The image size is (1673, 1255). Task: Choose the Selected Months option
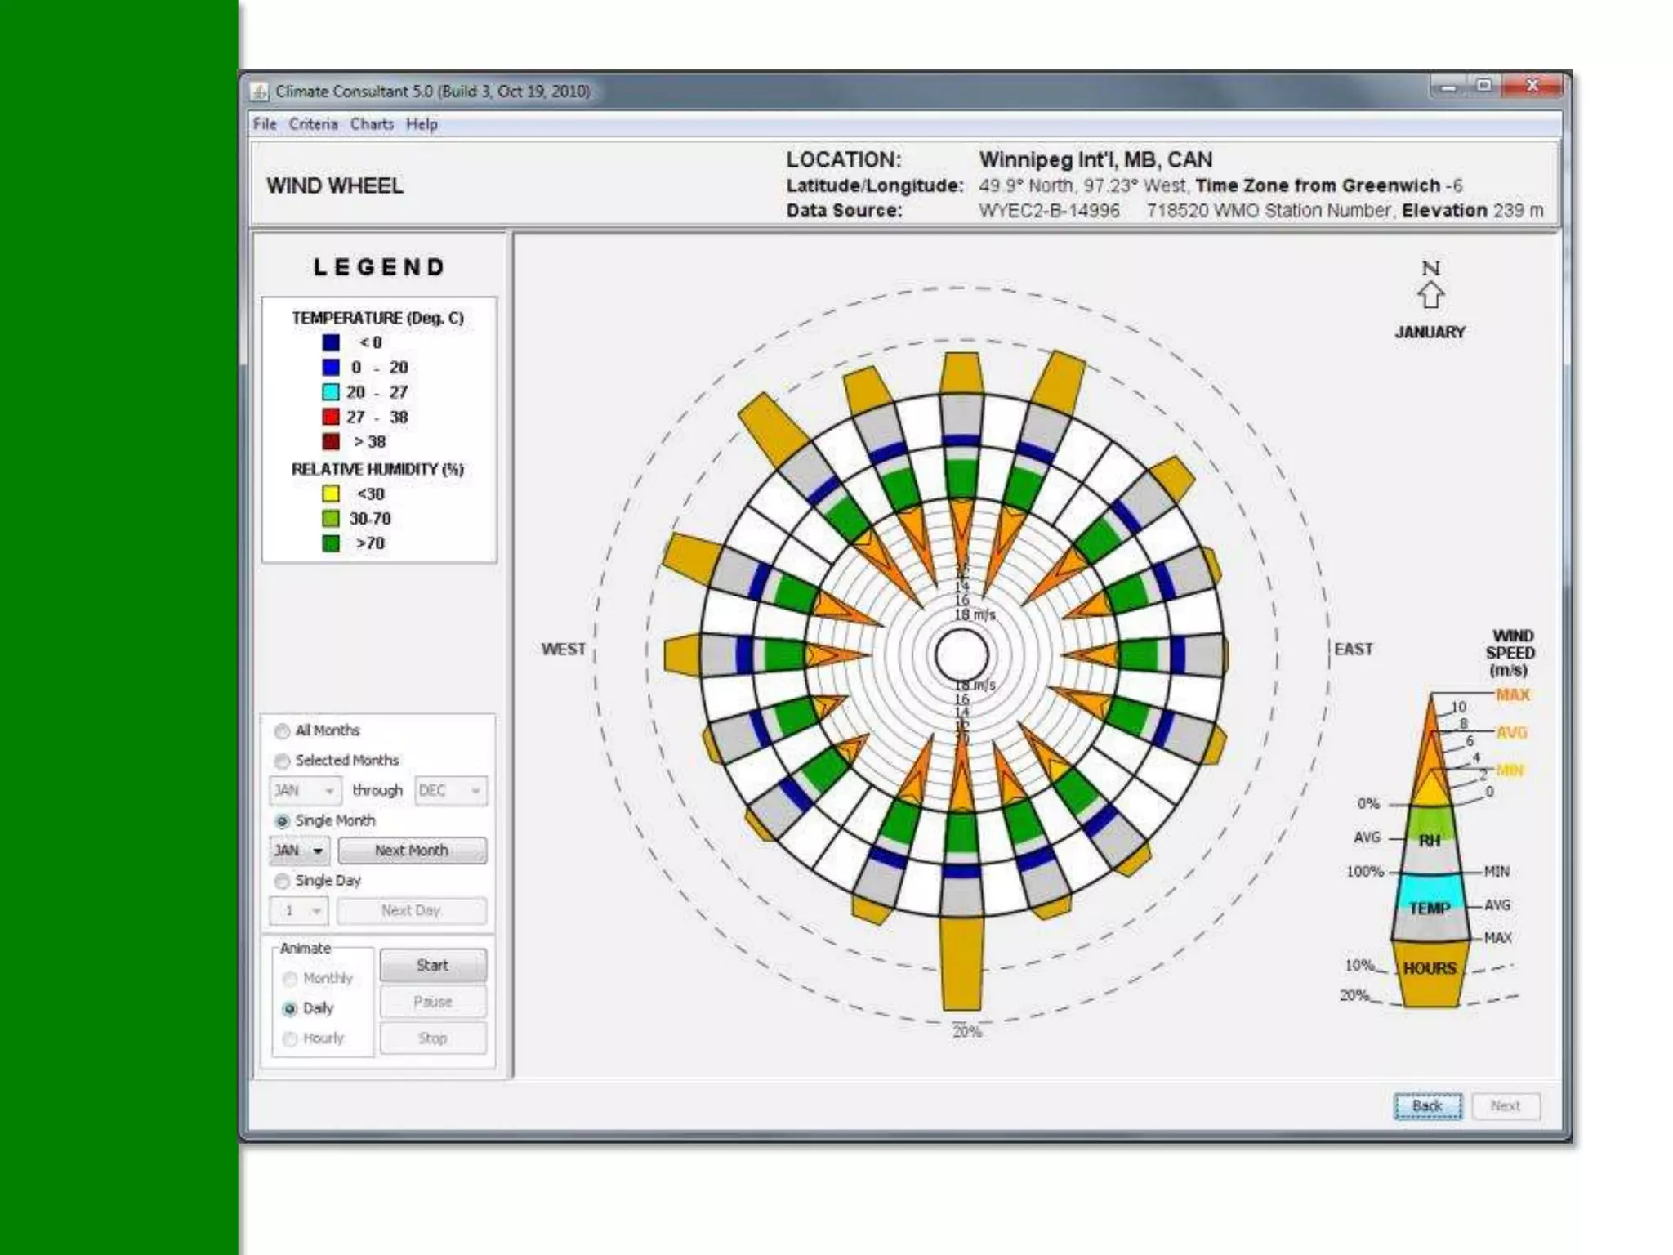283,761
